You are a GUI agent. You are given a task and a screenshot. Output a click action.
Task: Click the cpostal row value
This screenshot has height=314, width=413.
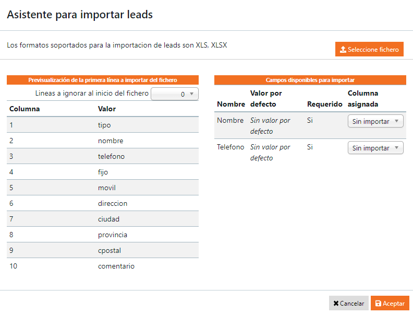(109, 250)
